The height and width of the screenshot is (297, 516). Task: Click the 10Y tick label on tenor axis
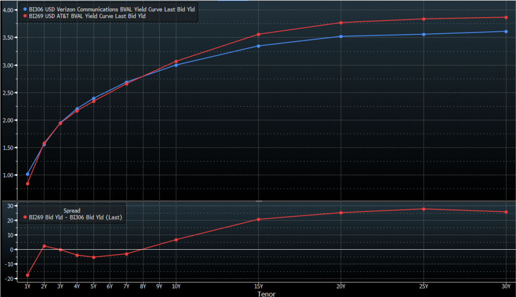(x=176, y=286)
